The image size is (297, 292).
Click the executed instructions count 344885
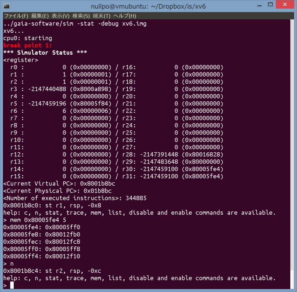136,198
